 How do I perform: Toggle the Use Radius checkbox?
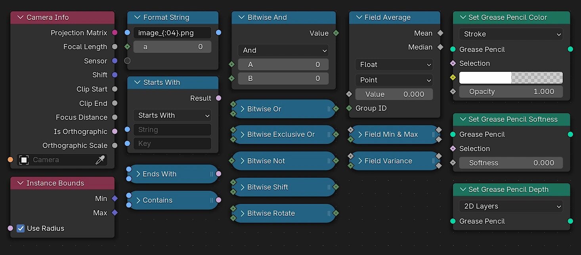coord(21,228)
